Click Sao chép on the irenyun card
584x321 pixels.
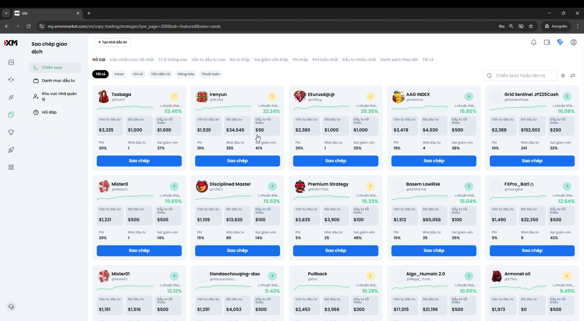tap(237, 161)
